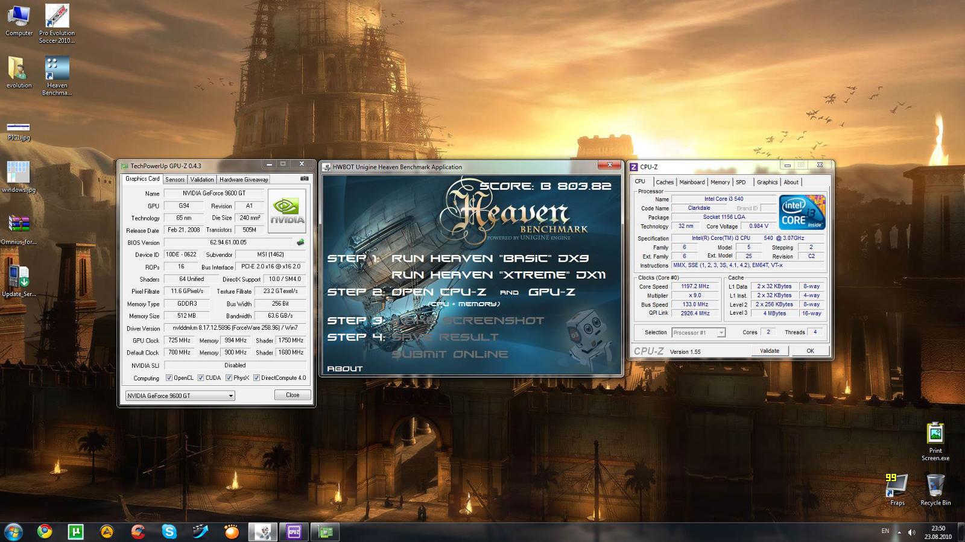The image size is (965, 542).
Task: Click the NVIDIA logo in GPU-Z
Action: tap(286, 212)
